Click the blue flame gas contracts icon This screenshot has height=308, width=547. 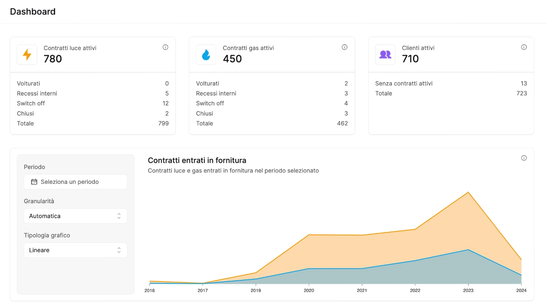pos(206,55)
